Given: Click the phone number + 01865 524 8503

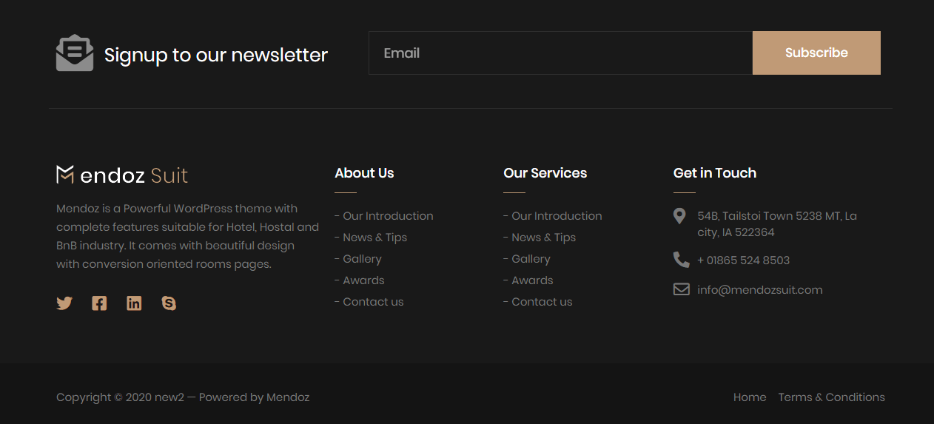Looking at the screenshot, I should [743, 260].
